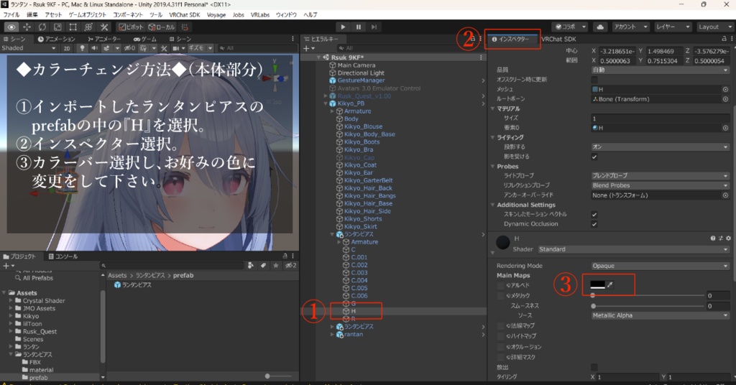
Task: Open material H help icon
Action: pos(712,238)
